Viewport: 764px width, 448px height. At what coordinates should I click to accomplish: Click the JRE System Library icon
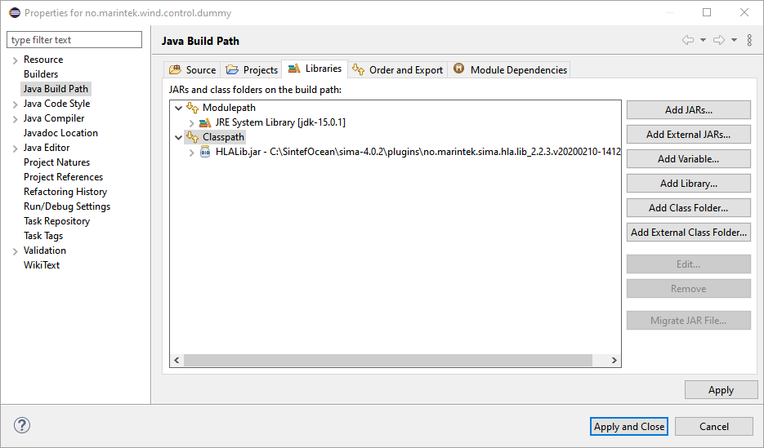tap(206, 122)
